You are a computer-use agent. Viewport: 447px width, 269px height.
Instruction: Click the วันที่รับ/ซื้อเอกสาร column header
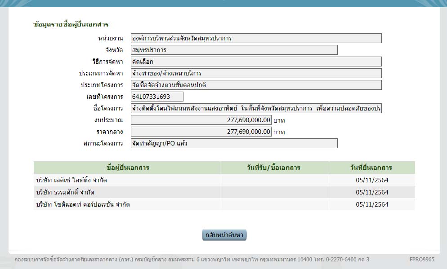274,168
